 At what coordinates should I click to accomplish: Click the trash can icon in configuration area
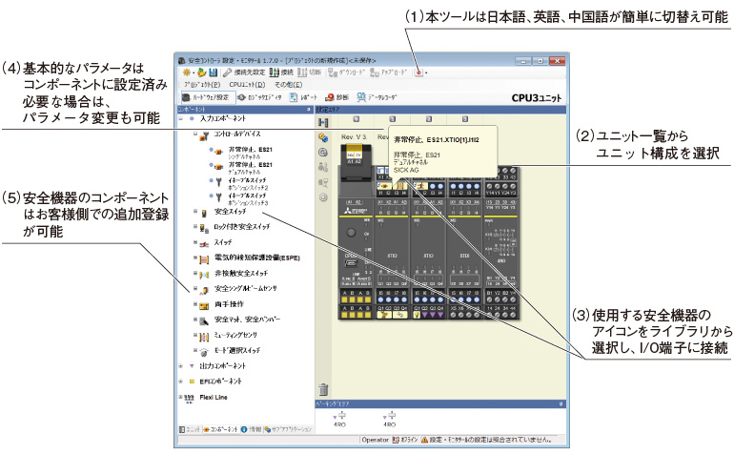pos(323,388)
